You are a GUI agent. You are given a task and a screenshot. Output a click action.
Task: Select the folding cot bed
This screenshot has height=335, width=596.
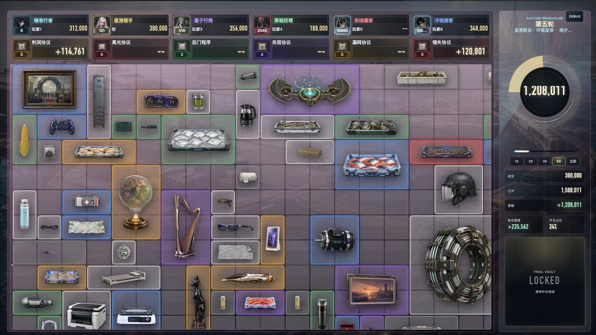click(x=123, y=278)
